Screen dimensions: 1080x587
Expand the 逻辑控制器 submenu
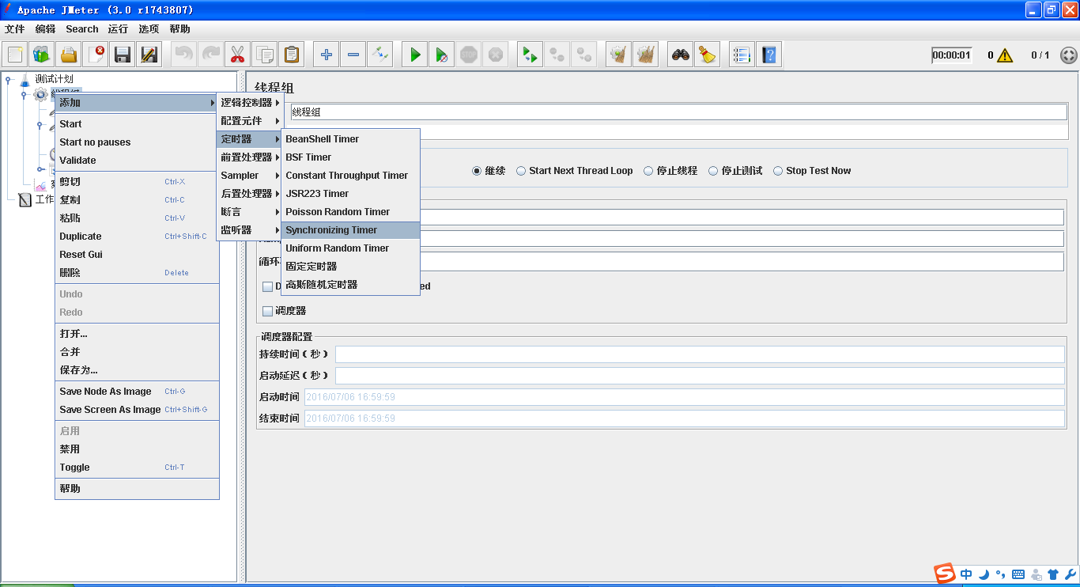[250, 103]
